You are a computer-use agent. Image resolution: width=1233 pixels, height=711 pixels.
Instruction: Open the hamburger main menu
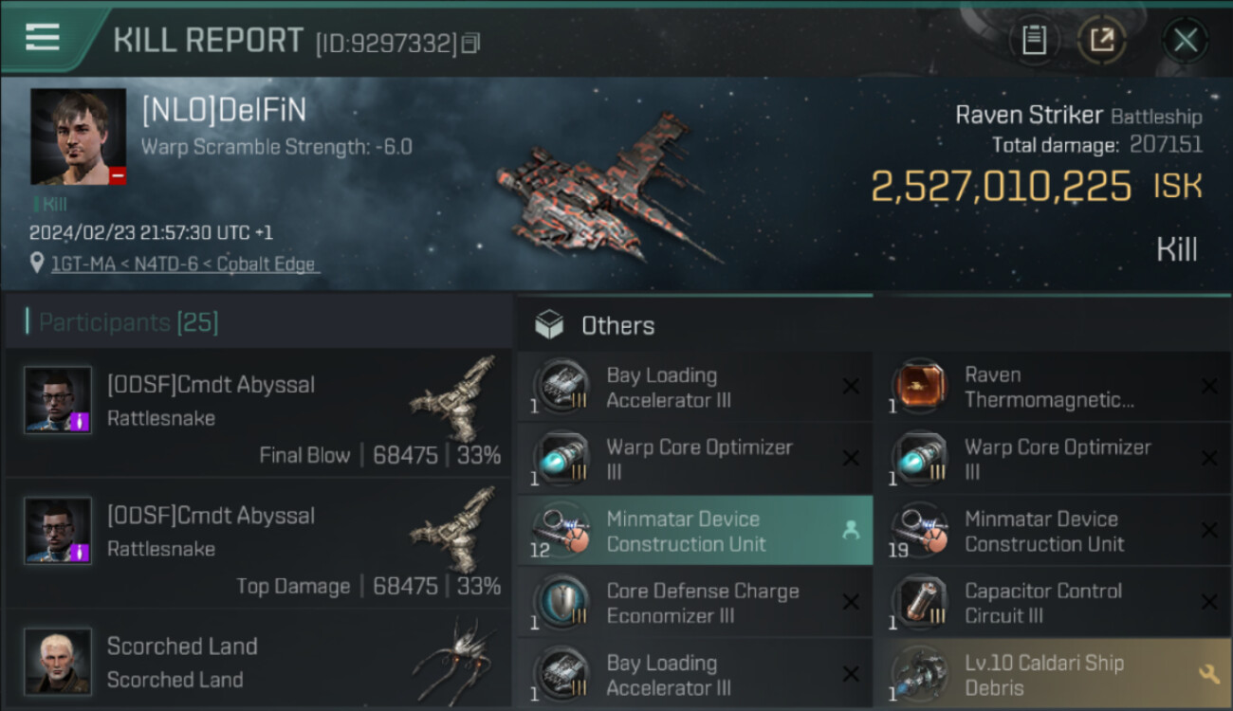pos(43,38)
